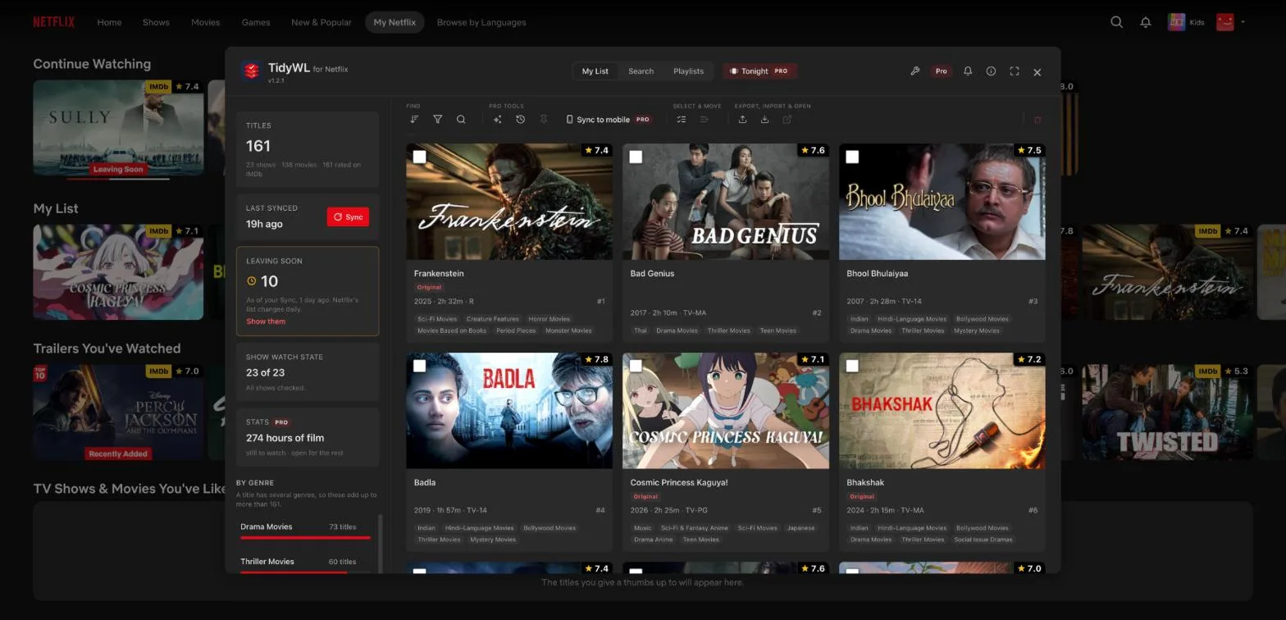Open TidyWL notifications bell
The height and width of the screenshot is (620, 1286).
pyautogui.click(x=968, y=71)
